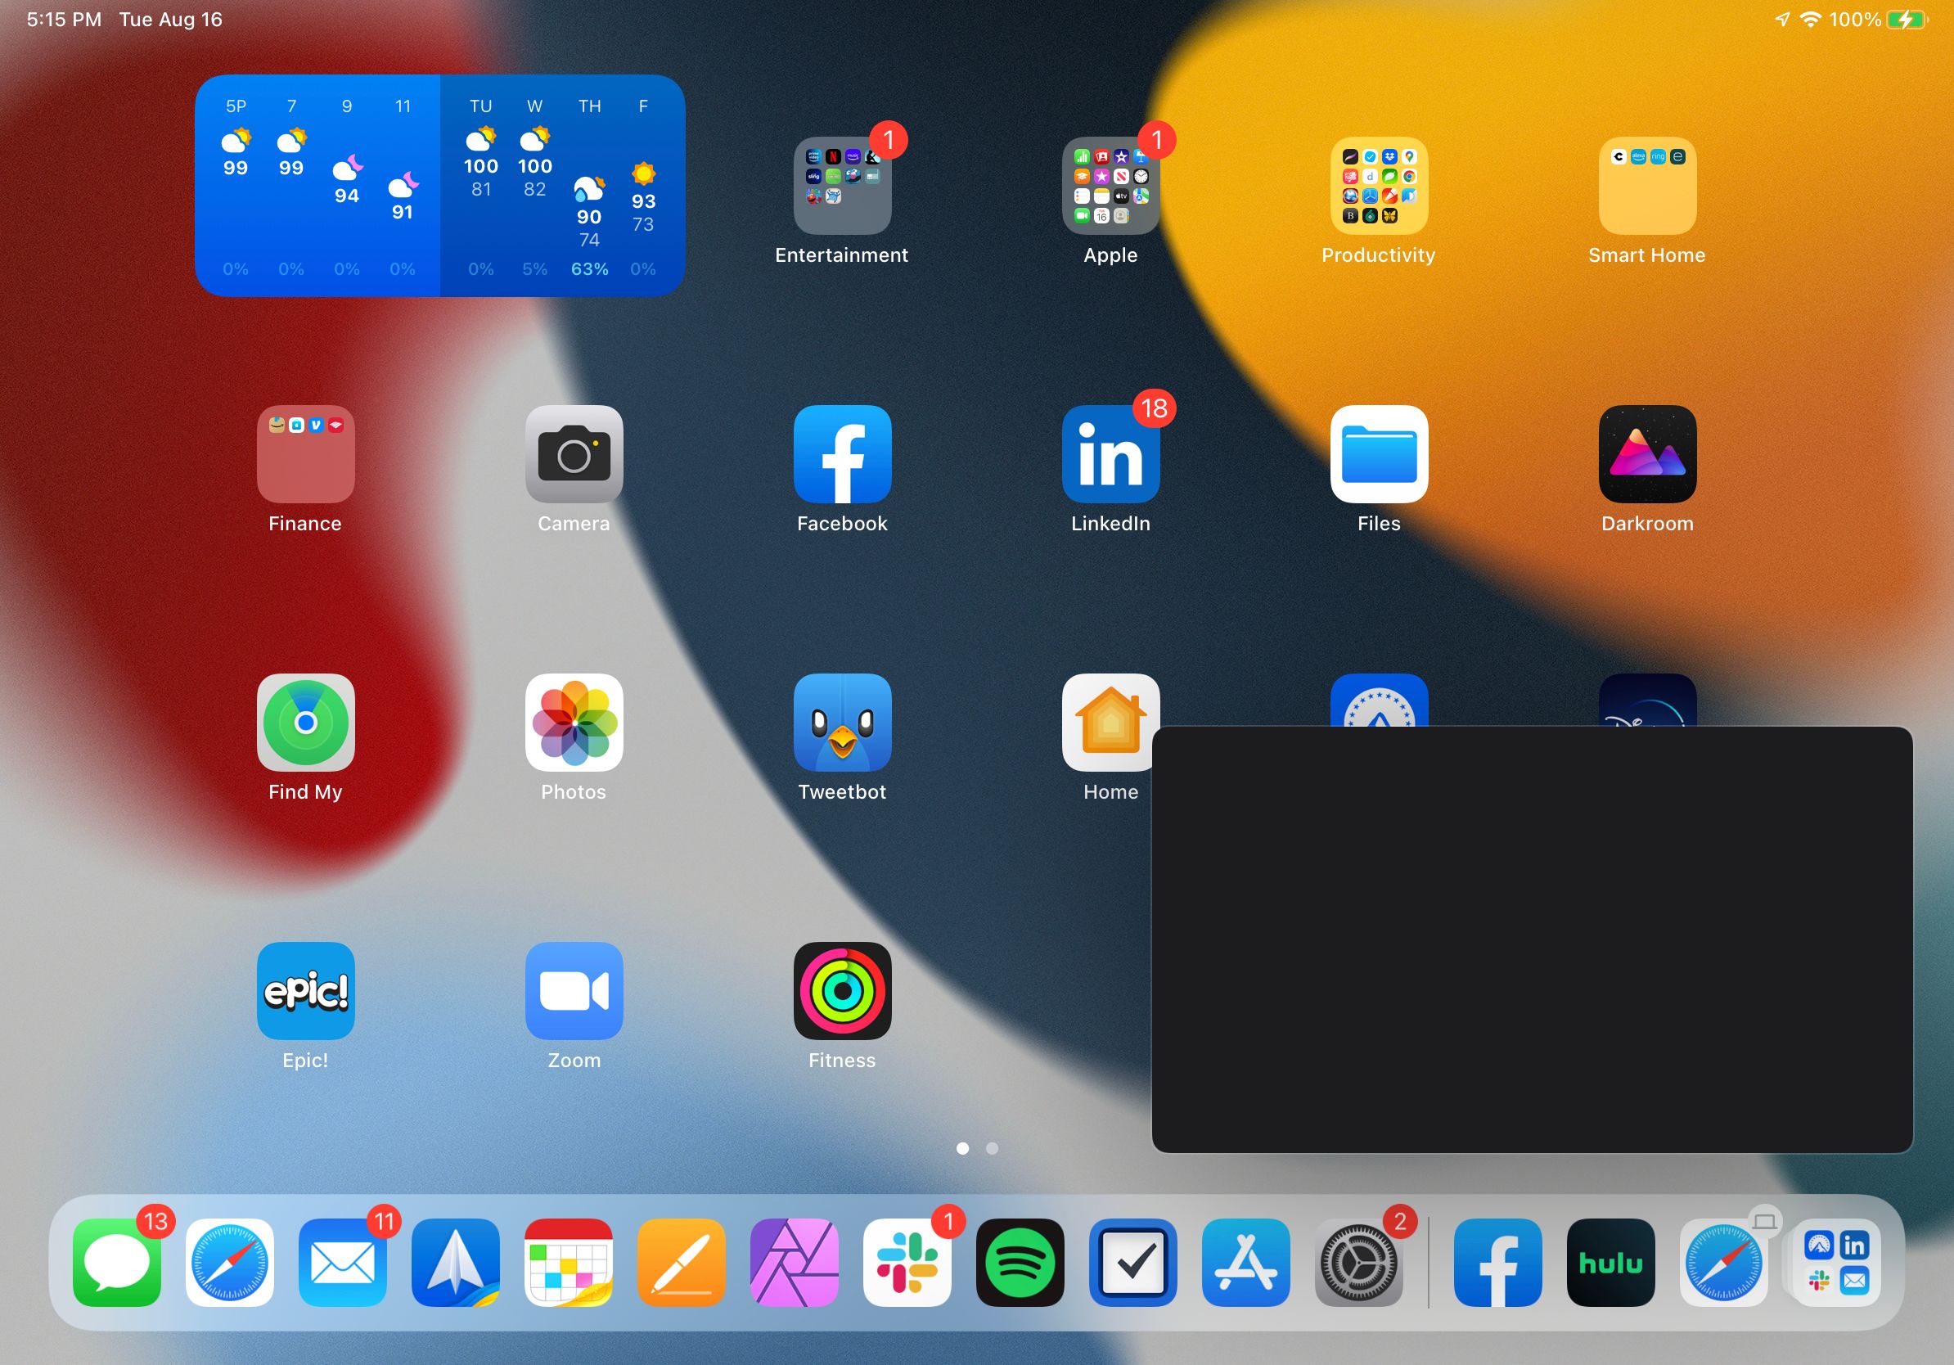Tap Thursday's 63% rain forecast
The height and width of the screenshot is (1365, 1954).
point(589,269)
